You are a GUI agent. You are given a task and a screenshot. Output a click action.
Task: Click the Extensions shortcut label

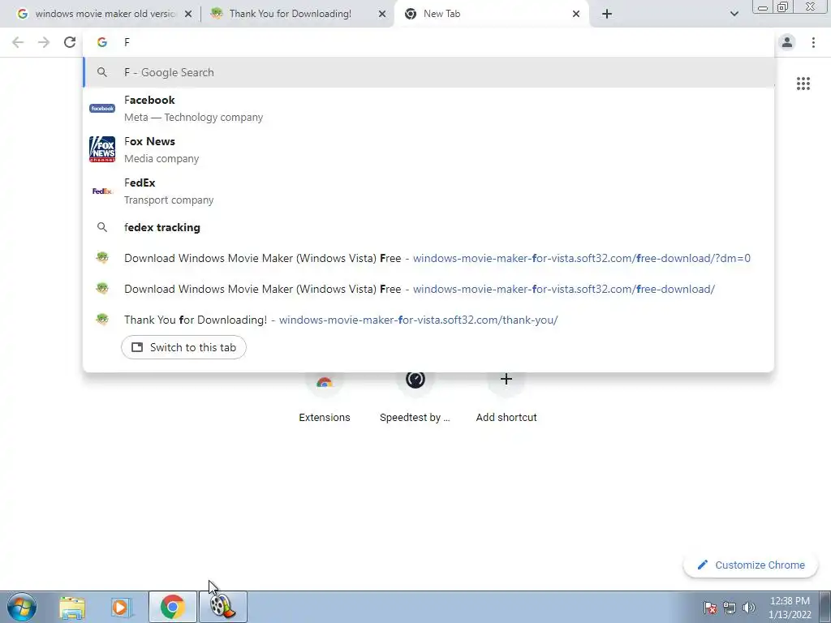point(325,418)
